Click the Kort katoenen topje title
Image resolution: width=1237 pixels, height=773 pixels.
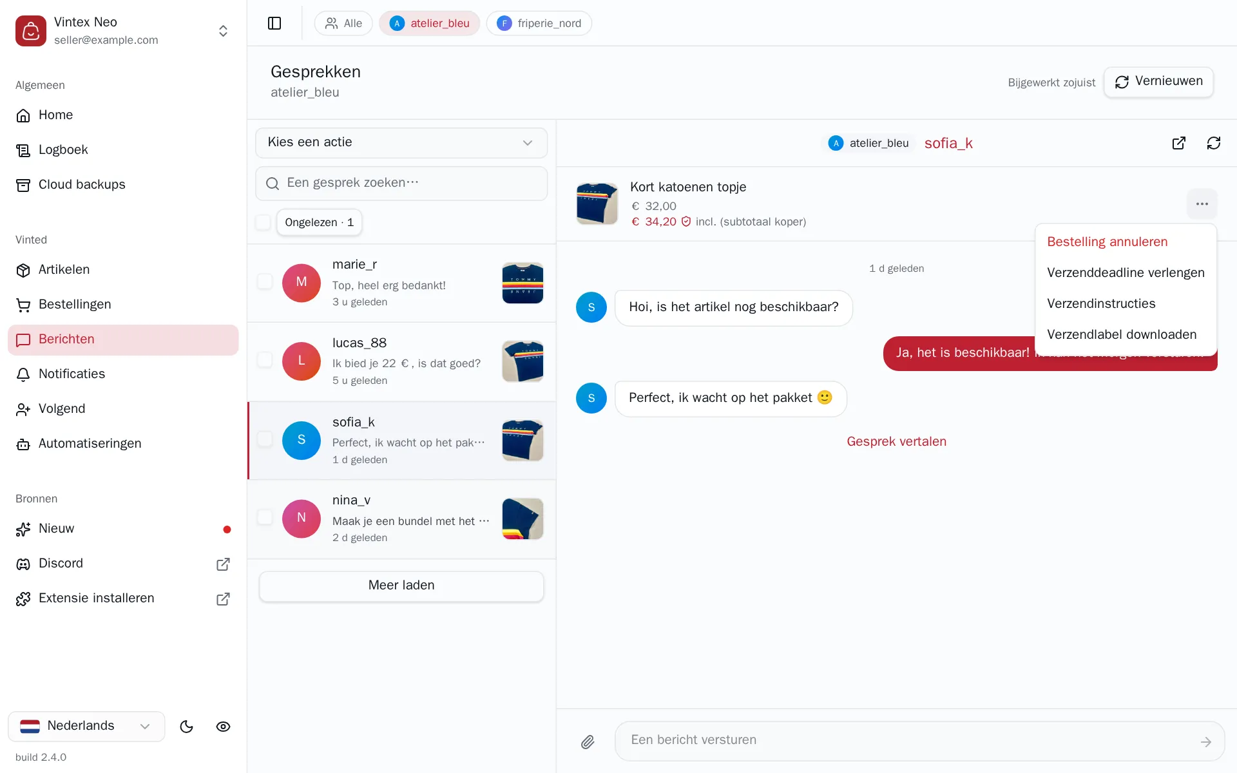tap(688, 187)
